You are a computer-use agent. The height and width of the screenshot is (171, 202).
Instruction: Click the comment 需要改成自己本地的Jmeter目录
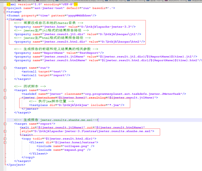tap(49, 23)
